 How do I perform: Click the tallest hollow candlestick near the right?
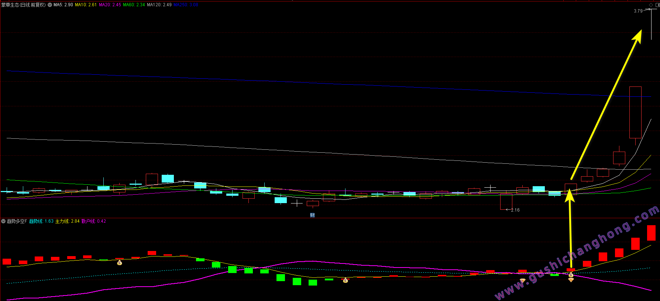pyautogui.click(x=635, y=113)
